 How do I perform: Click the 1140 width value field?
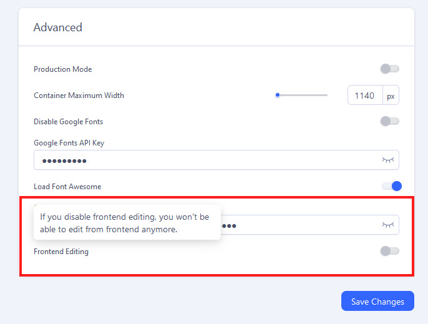364,96
